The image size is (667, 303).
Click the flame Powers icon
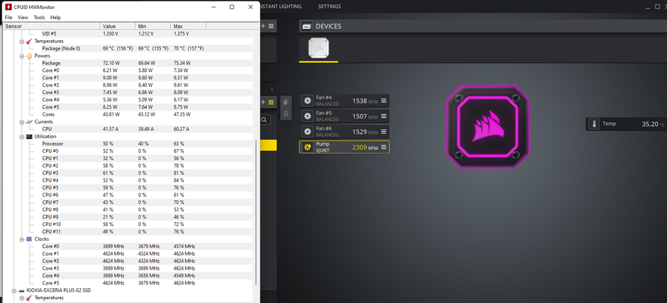[x=29, y=56]
